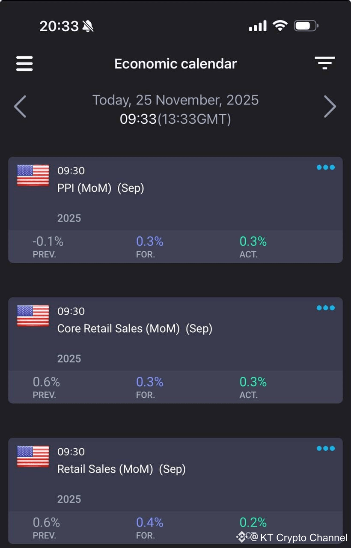Screen dimensions: 351x548
Task: Tap the US flag on PPI card
Action: pos(33,175)
